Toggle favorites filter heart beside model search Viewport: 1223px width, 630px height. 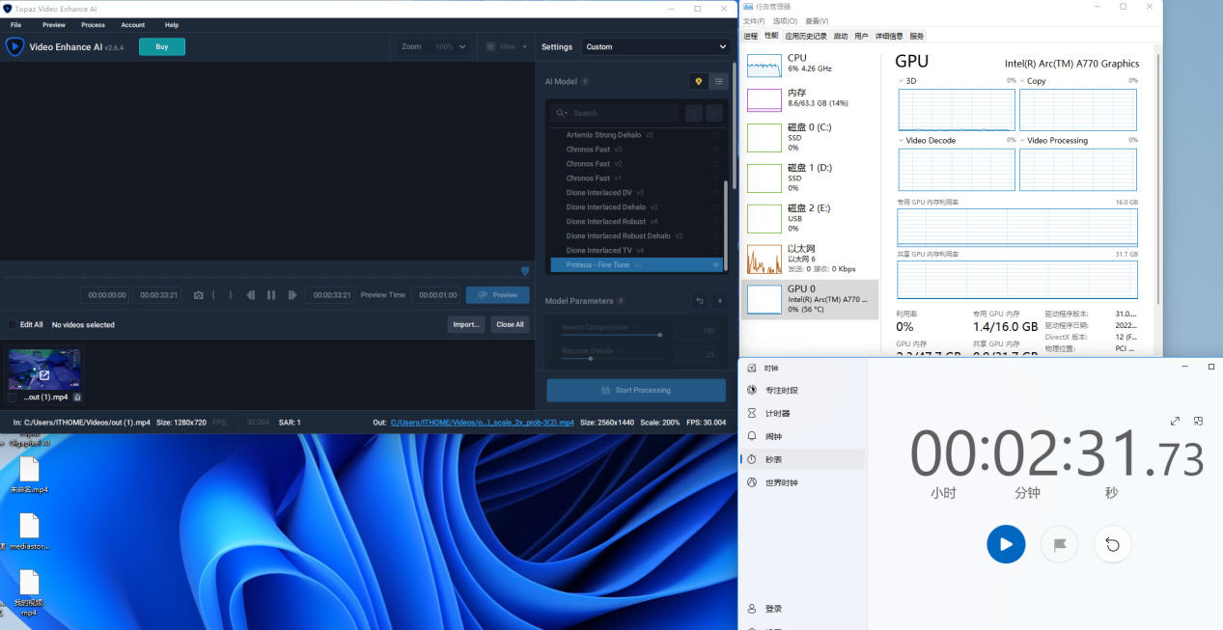coord(693,114)
